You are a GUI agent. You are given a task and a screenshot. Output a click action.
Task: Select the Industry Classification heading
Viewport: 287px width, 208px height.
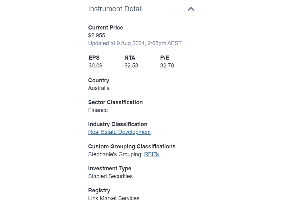click(117, 124)
